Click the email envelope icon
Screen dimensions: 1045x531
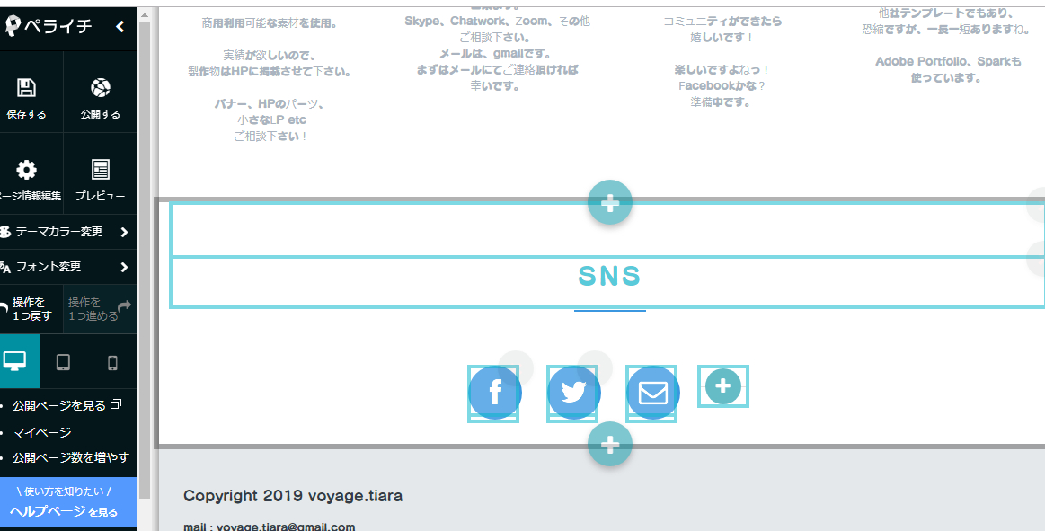(x=652, y=393)
